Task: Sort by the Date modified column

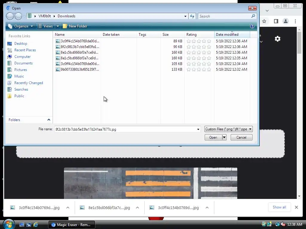Action: [x=232, y=35]
